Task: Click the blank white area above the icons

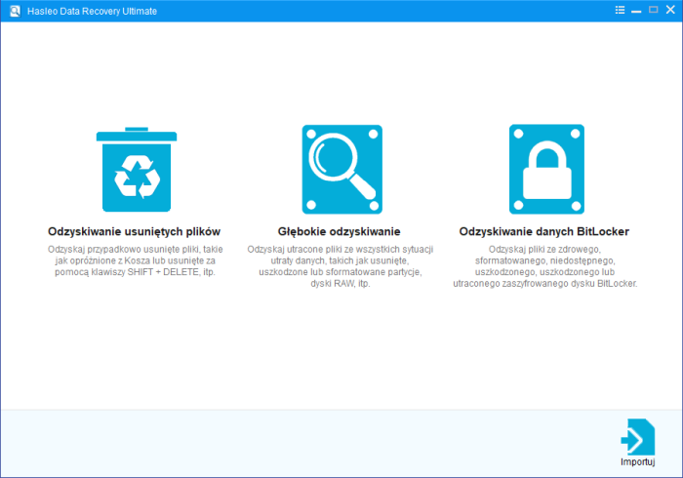Action: pyautogui.click(x=341, y=68)
